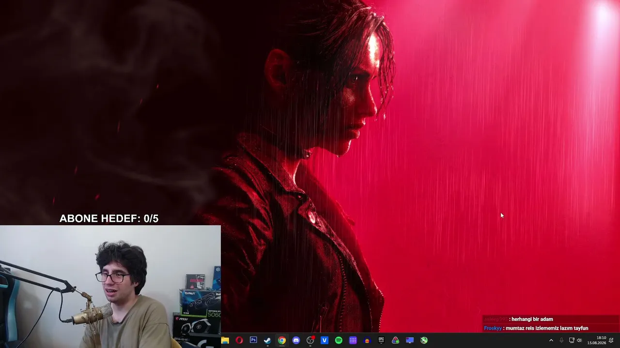620x348 pixels.
Task: Open Discord from the taskbar
Action: coord(296,340)
